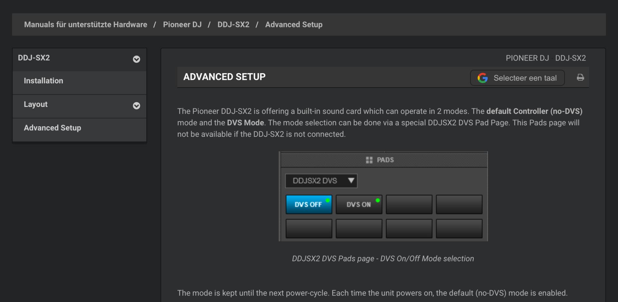Click PIONEER DJ DDJ-SX2 header text
618x302 pixels.
coord(546,58)
